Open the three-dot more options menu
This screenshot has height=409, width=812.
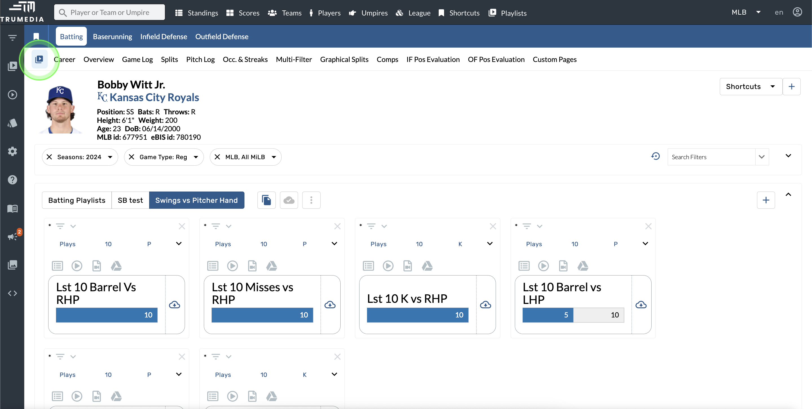coord(311,200)
